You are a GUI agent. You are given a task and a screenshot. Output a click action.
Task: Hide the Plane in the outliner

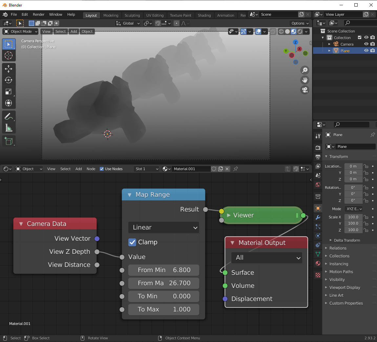click(366, 50)
